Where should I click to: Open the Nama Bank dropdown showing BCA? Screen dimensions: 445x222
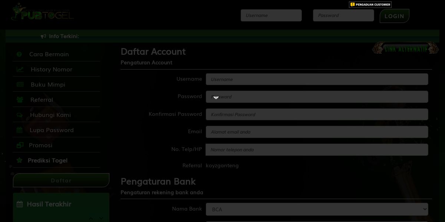tap(317, 209)
